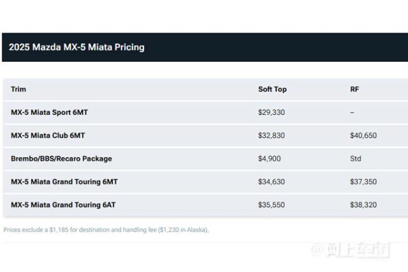Click the $4,900 package price
The height and width of the screenshot is (272, 408).
269,159
